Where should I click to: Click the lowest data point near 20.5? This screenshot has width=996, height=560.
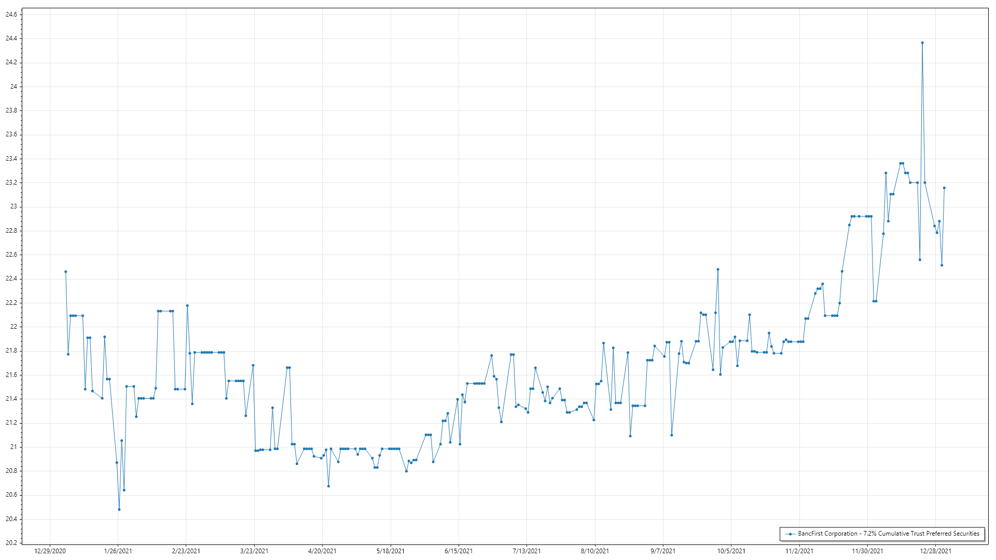point(119,509)
